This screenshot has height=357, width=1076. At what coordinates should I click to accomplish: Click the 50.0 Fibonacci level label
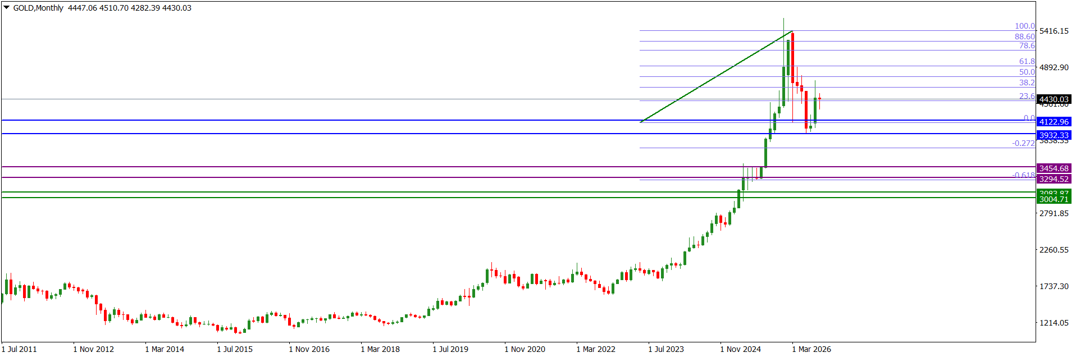[1027, 72]
